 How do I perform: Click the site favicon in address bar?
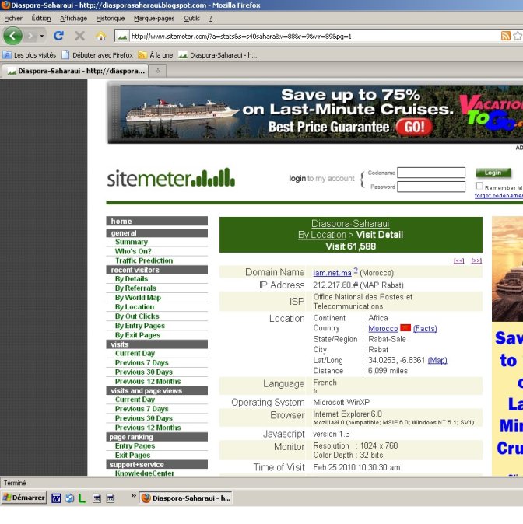click(x=122, y=37)
